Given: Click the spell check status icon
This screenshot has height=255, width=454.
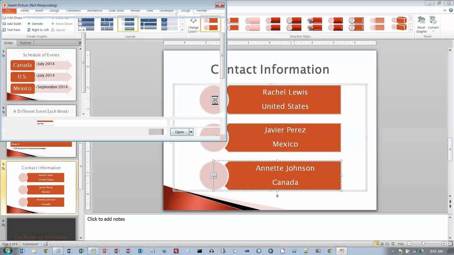Looking at the screenshot, I should [x=46, y=244].
